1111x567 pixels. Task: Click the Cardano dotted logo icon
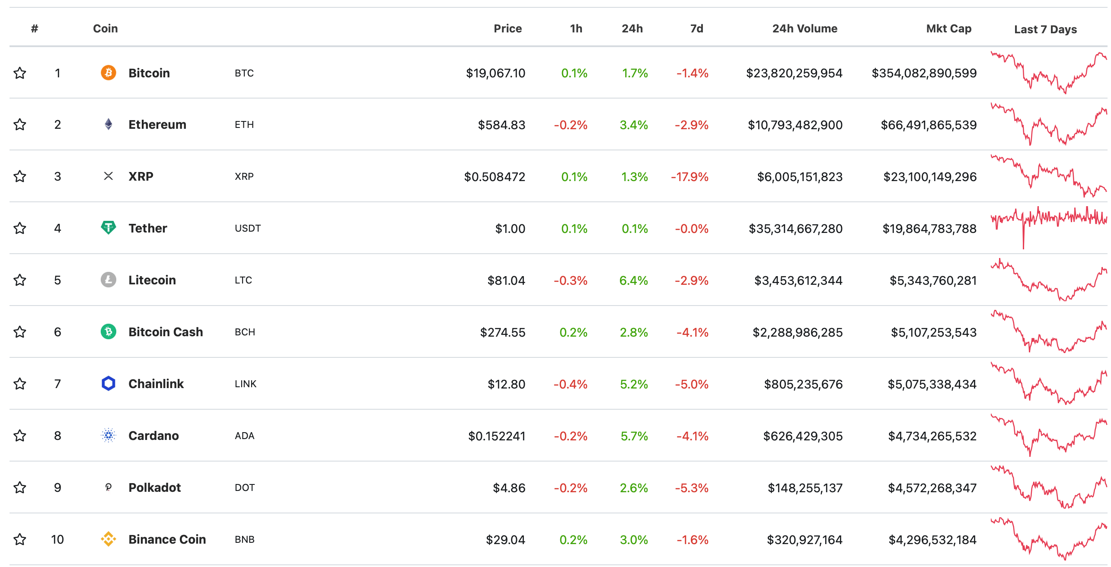[109, 435]
